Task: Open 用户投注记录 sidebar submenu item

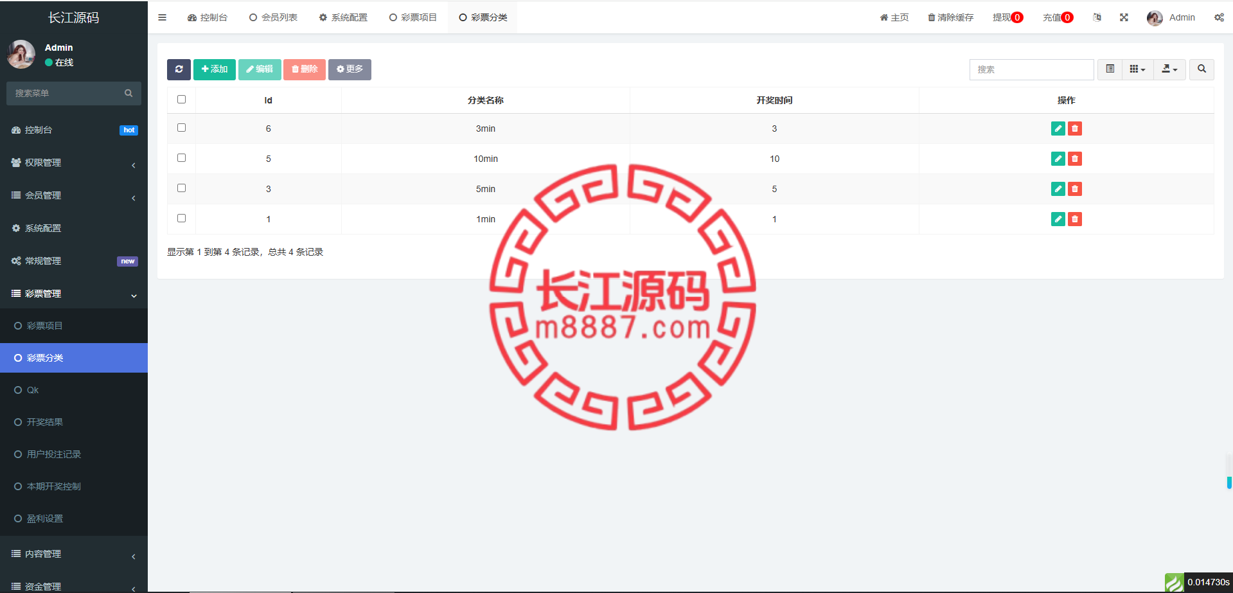Action: [74, 455]
